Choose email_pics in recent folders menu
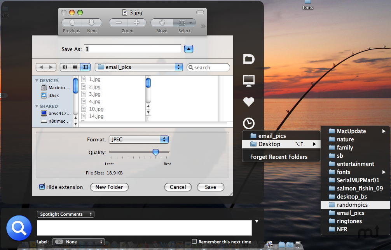Image resolution: width=391 pixels, height=250 pixels. click(281, 136)
